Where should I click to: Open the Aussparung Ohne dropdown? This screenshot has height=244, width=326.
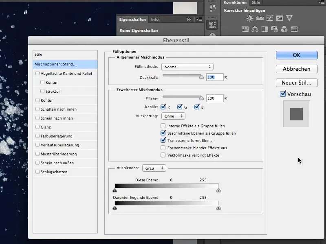[173, 116]
